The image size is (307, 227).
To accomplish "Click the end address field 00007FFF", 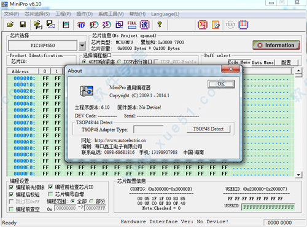I will (95, 209).
